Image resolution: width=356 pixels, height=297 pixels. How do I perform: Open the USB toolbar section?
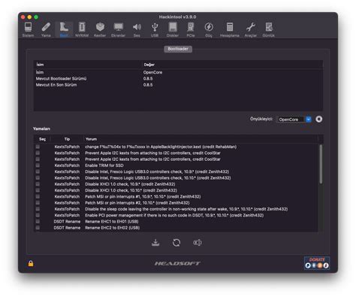tap(155, 29)
